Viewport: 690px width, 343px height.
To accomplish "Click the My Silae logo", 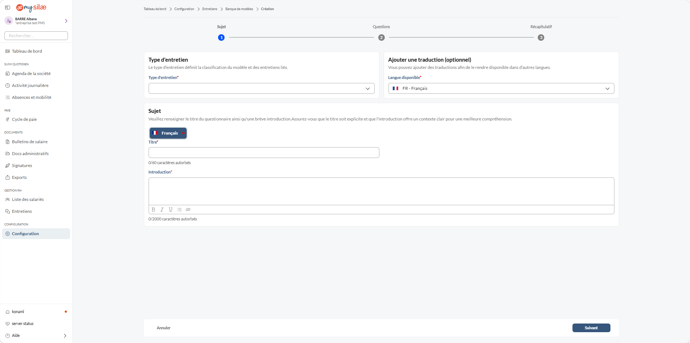I will 31,8.
